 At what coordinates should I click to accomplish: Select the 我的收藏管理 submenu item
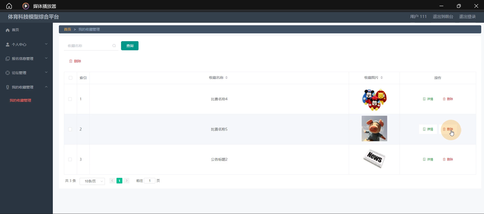(x=20, y=100)
